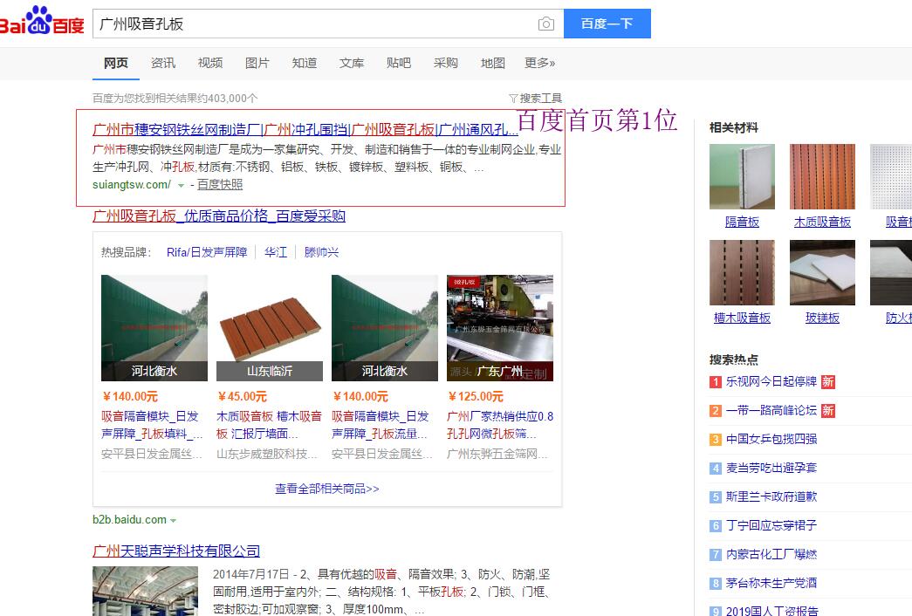Open camera image search icon
This screenshot has height=616, width=912.
545,24
